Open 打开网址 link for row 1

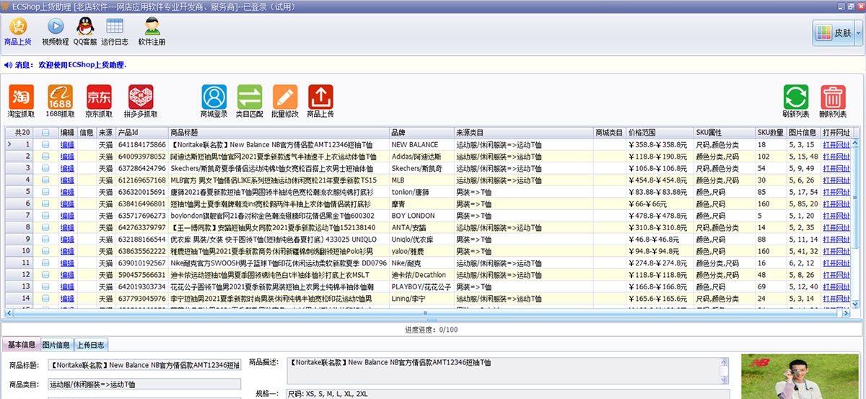tap(836, 145)
